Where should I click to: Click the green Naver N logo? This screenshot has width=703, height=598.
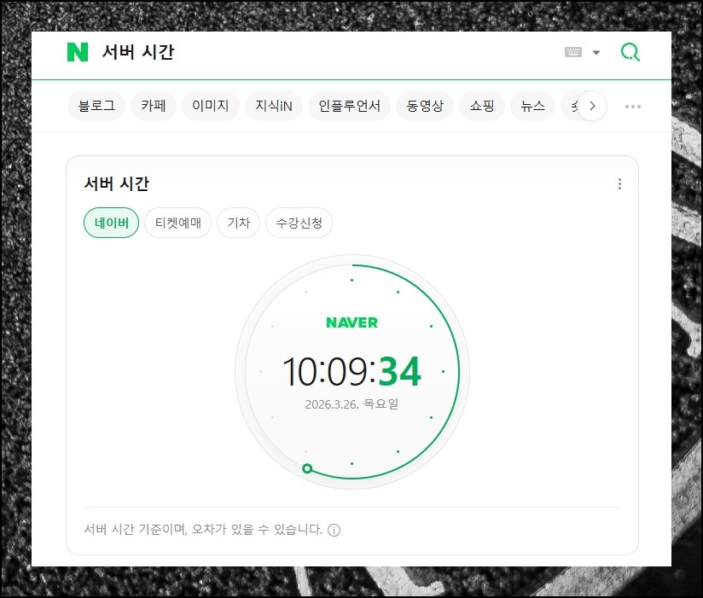point(78,52)
